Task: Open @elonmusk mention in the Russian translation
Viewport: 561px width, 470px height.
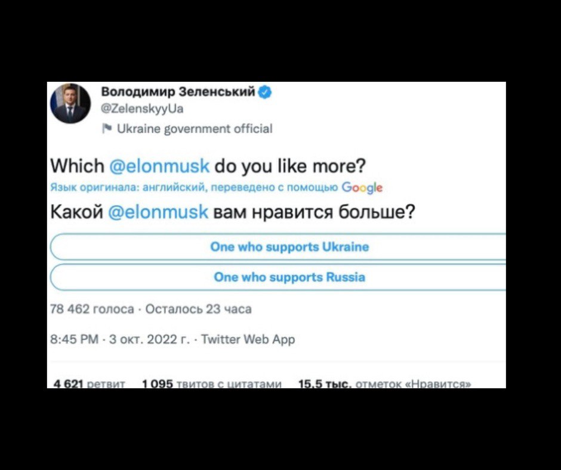Action: (x=158, y=211)
